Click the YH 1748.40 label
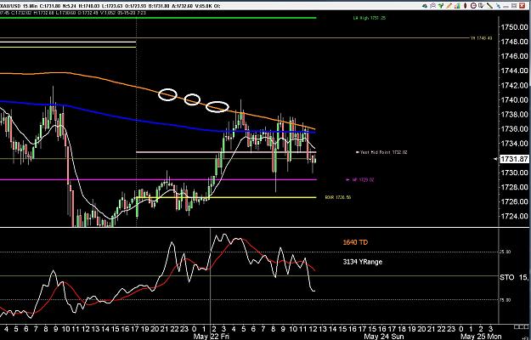 pyautogui.click(x=481, y=38)
